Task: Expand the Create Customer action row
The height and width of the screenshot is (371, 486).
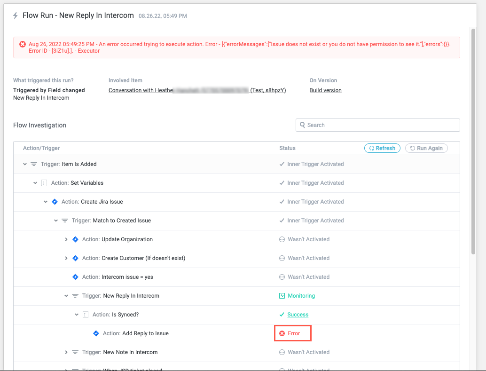Action: [x=66, y=258]
